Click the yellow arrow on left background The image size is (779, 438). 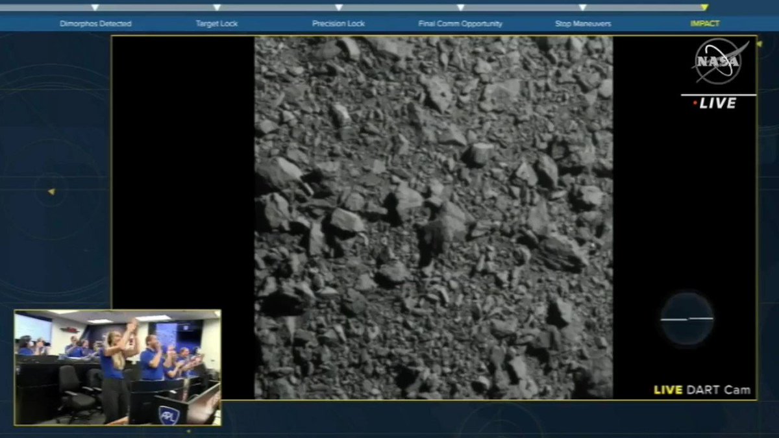(51, 191)
